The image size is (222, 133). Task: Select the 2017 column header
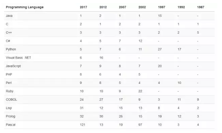[83, 7]
